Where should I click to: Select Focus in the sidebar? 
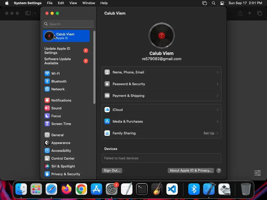(x=66, y=116)
